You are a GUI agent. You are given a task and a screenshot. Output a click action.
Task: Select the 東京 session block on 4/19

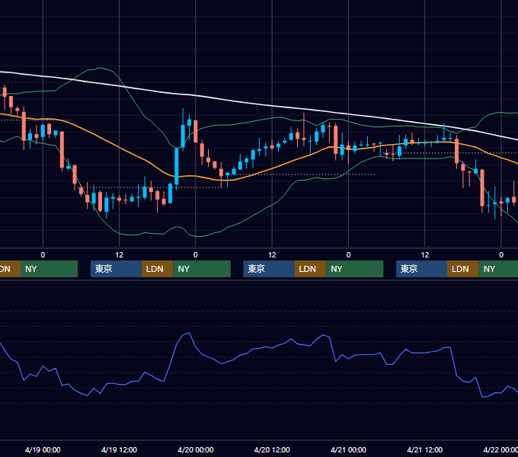click(x=117, y=269)
